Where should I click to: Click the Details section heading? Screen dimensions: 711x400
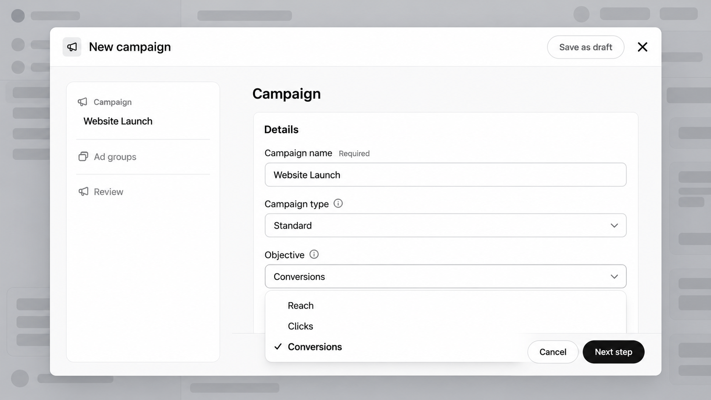(281, 130)
